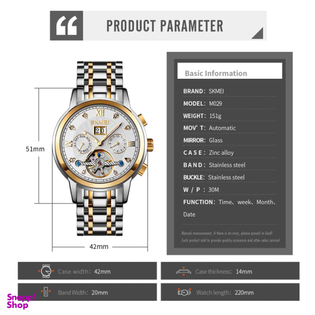Click the Snapp! Shop logo

[21, 301]
